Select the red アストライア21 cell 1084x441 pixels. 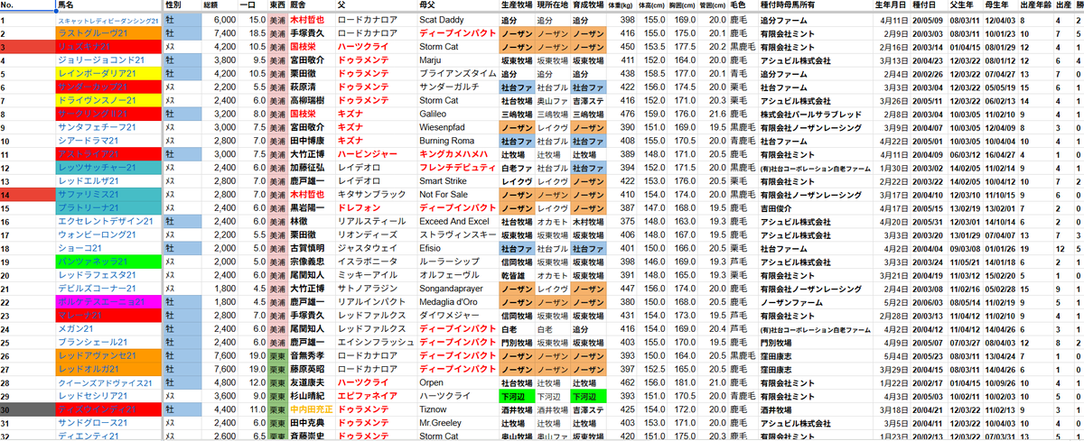coord(109,155)
